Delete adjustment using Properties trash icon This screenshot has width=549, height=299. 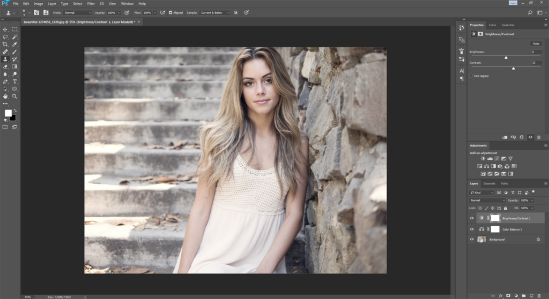coord(539,137)
